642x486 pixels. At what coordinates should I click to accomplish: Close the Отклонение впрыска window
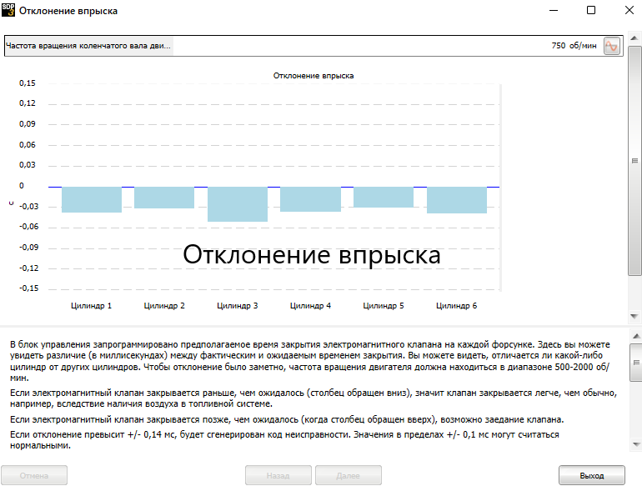pyautogui.click(x=629, y=10)
